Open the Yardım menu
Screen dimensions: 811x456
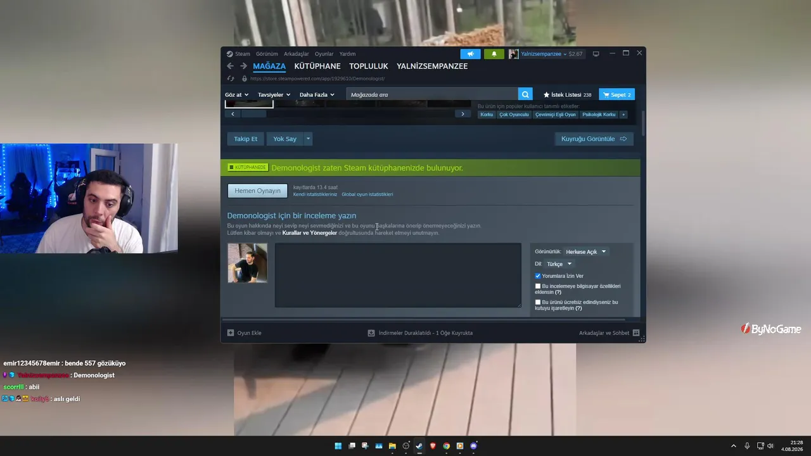click(x=348, y=54)
